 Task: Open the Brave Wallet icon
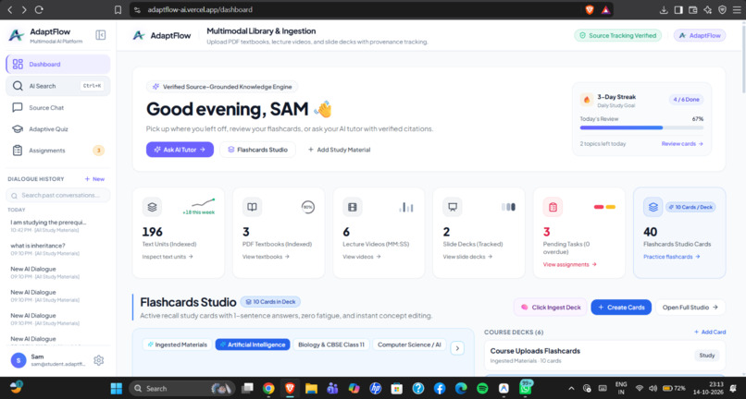pyautogui.click(x=693, y=9)
